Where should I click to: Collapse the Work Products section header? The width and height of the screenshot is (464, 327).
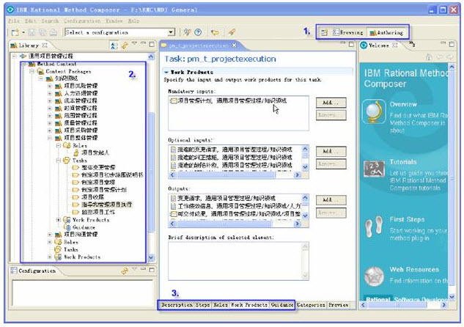[166, 72]
